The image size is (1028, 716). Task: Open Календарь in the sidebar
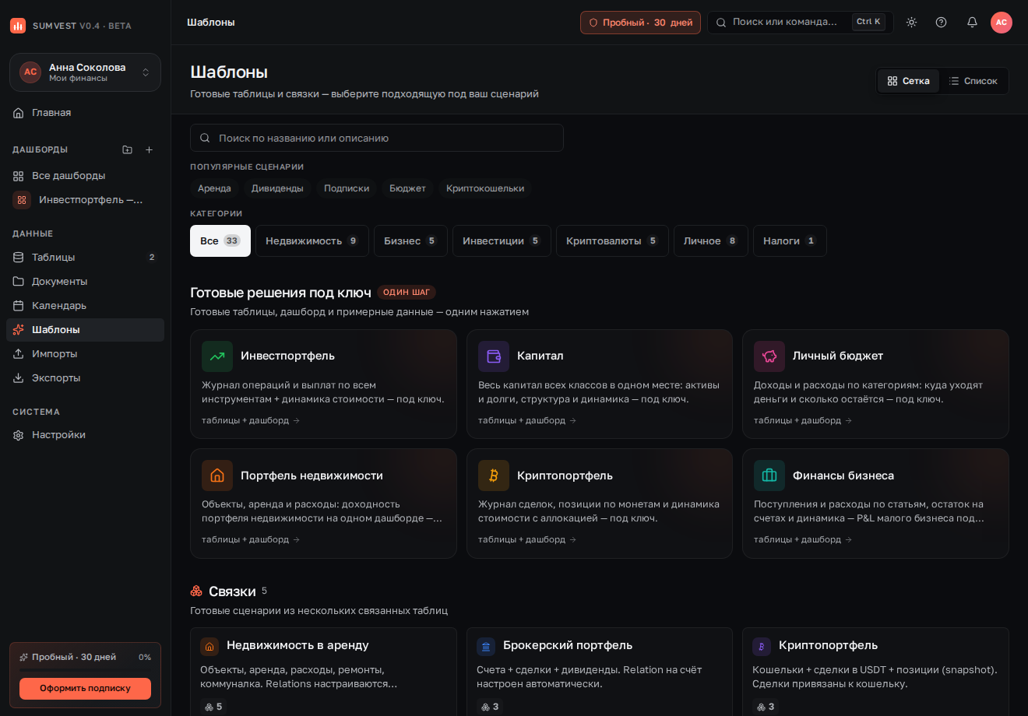click(86, 306)
